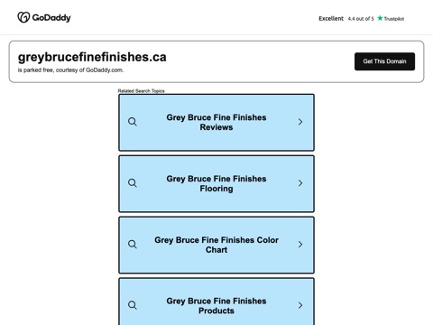Click the GoDaddy wordmark text
This screenshot has width=433, height=325.
coord(51,18)
